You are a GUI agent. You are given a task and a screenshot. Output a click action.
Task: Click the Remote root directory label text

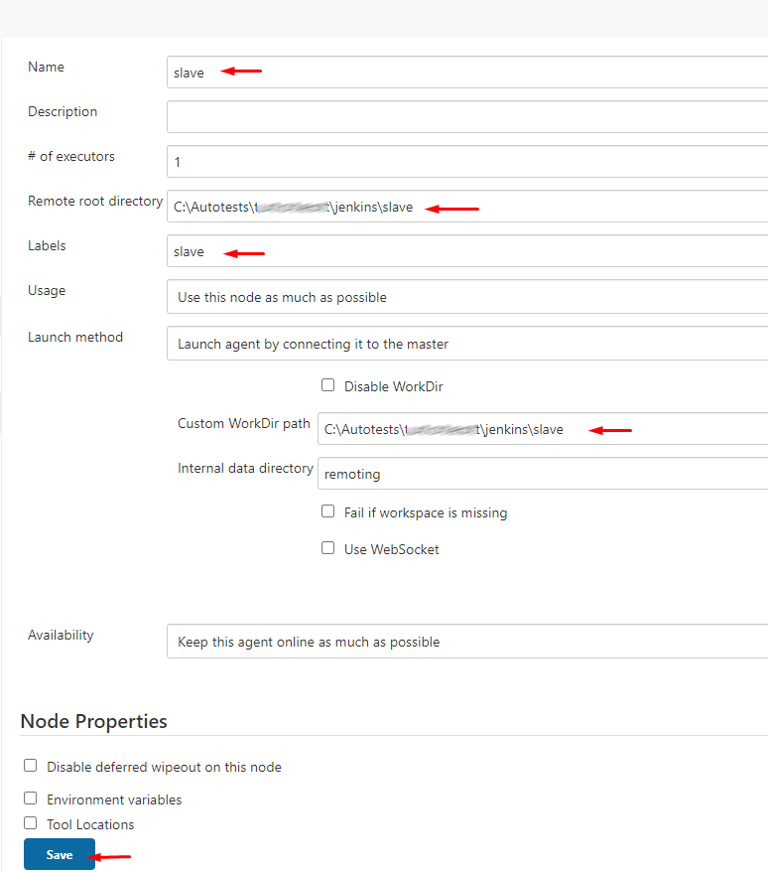click(95, 201)
